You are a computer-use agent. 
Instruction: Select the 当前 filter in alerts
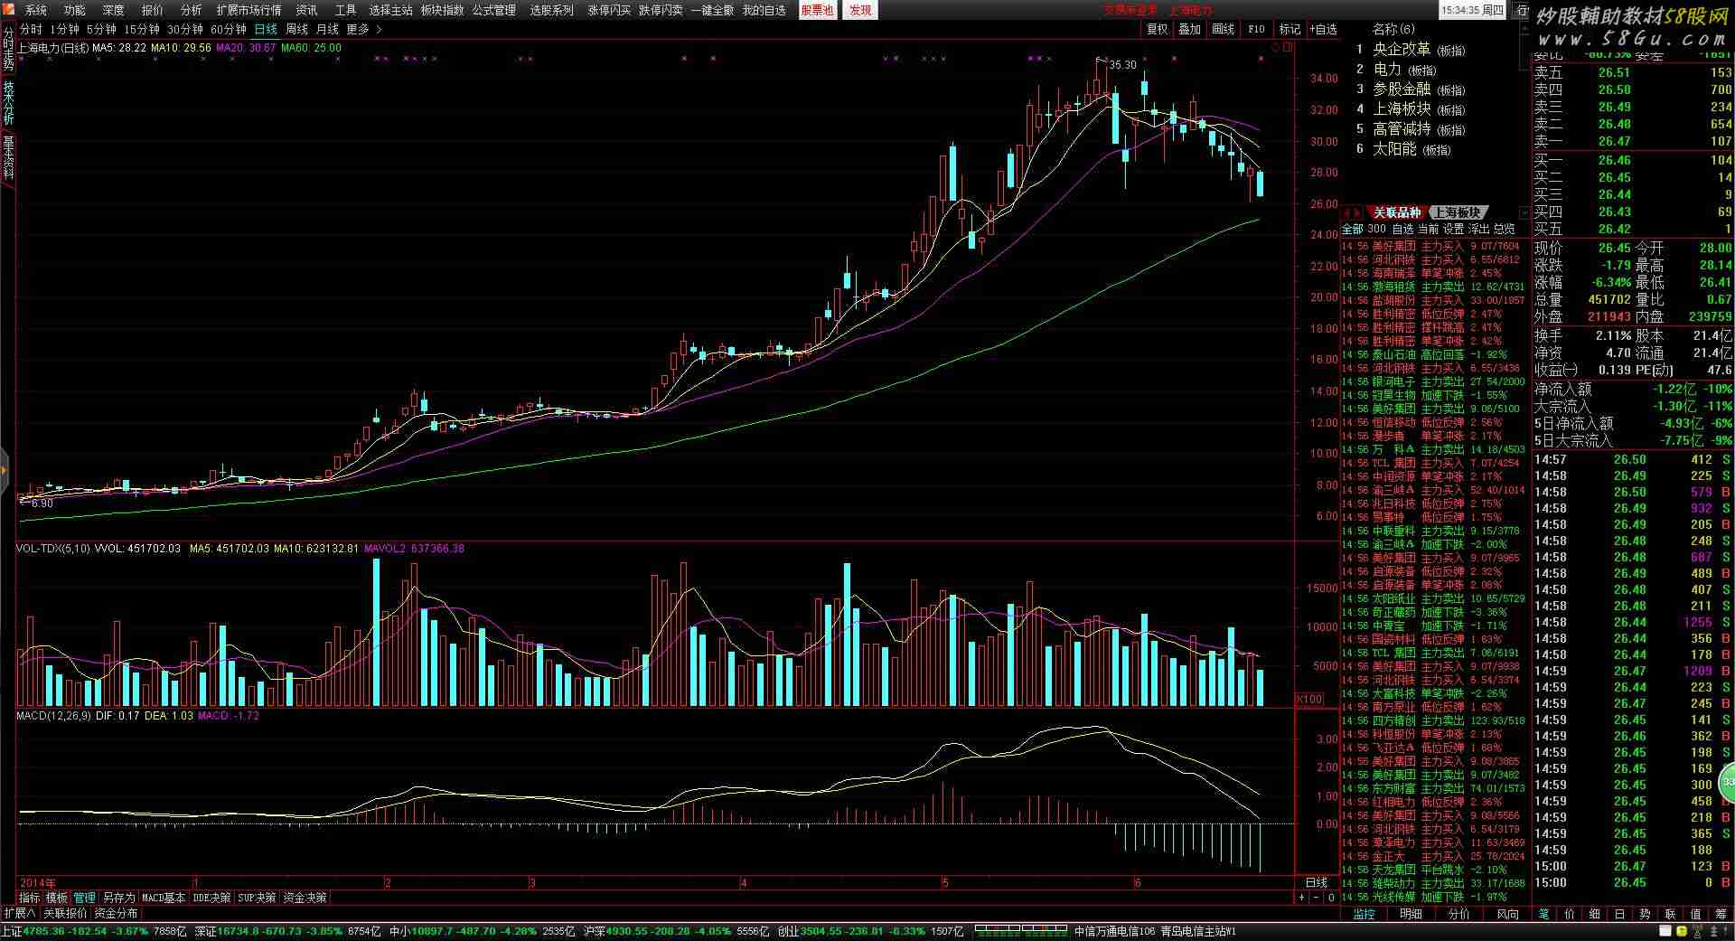click(1428, 230)
